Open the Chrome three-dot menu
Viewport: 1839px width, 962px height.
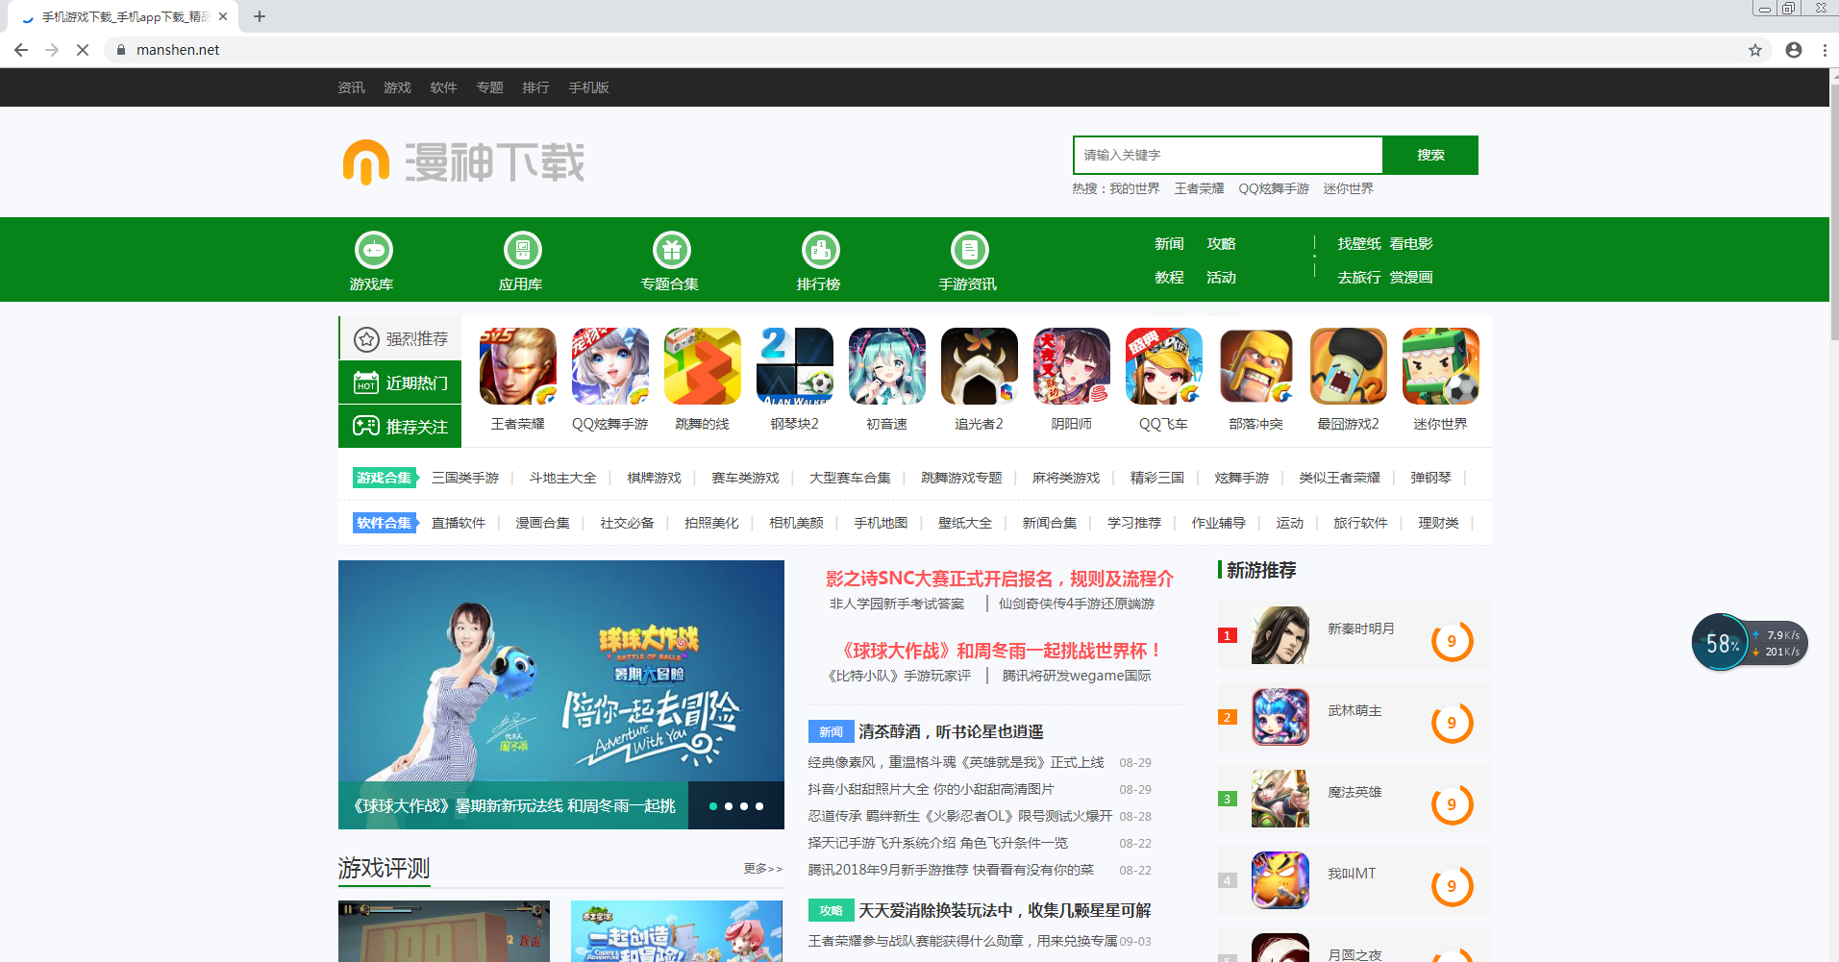coord(1825,50)
